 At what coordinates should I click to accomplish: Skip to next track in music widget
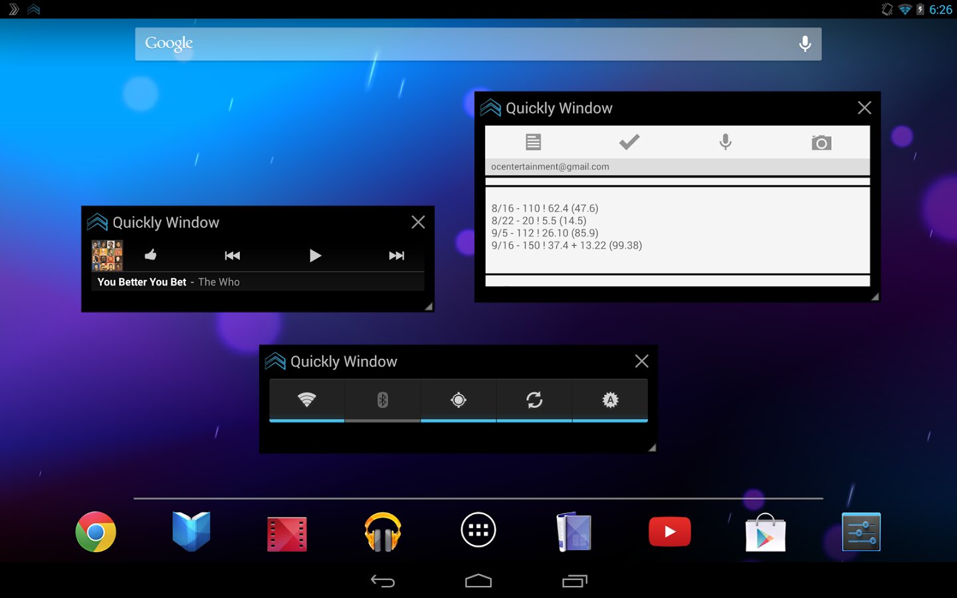click(397, 256)
